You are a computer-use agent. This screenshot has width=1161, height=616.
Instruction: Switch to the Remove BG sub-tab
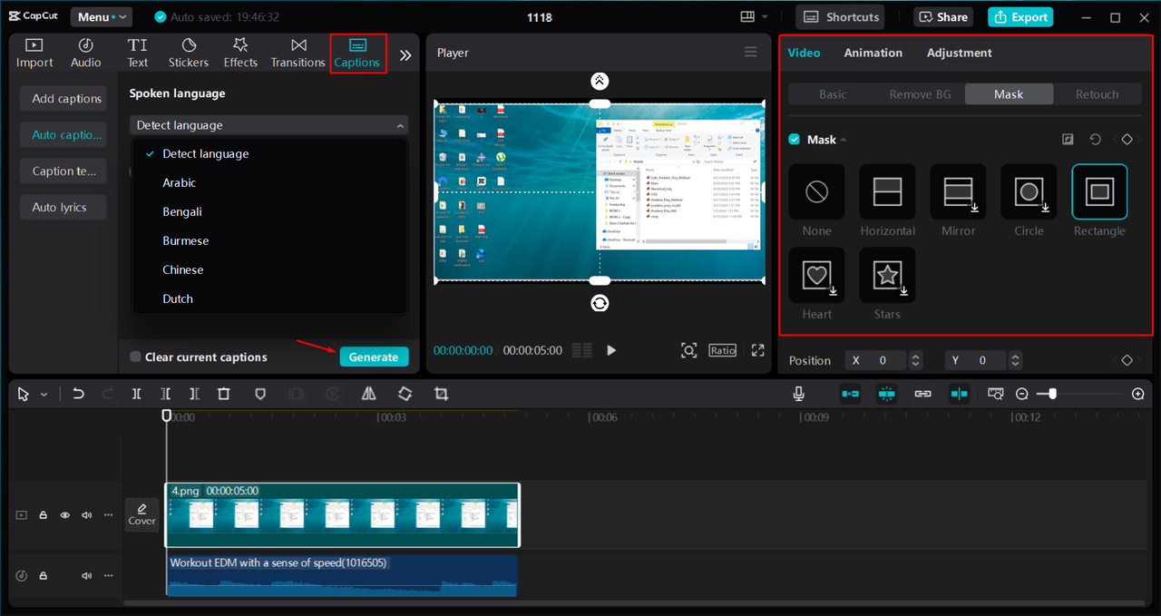(920, 94)
